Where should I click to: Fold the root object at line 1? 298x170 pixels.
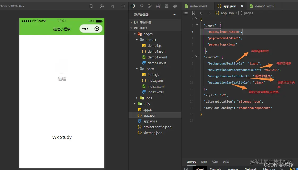[197, 18]
